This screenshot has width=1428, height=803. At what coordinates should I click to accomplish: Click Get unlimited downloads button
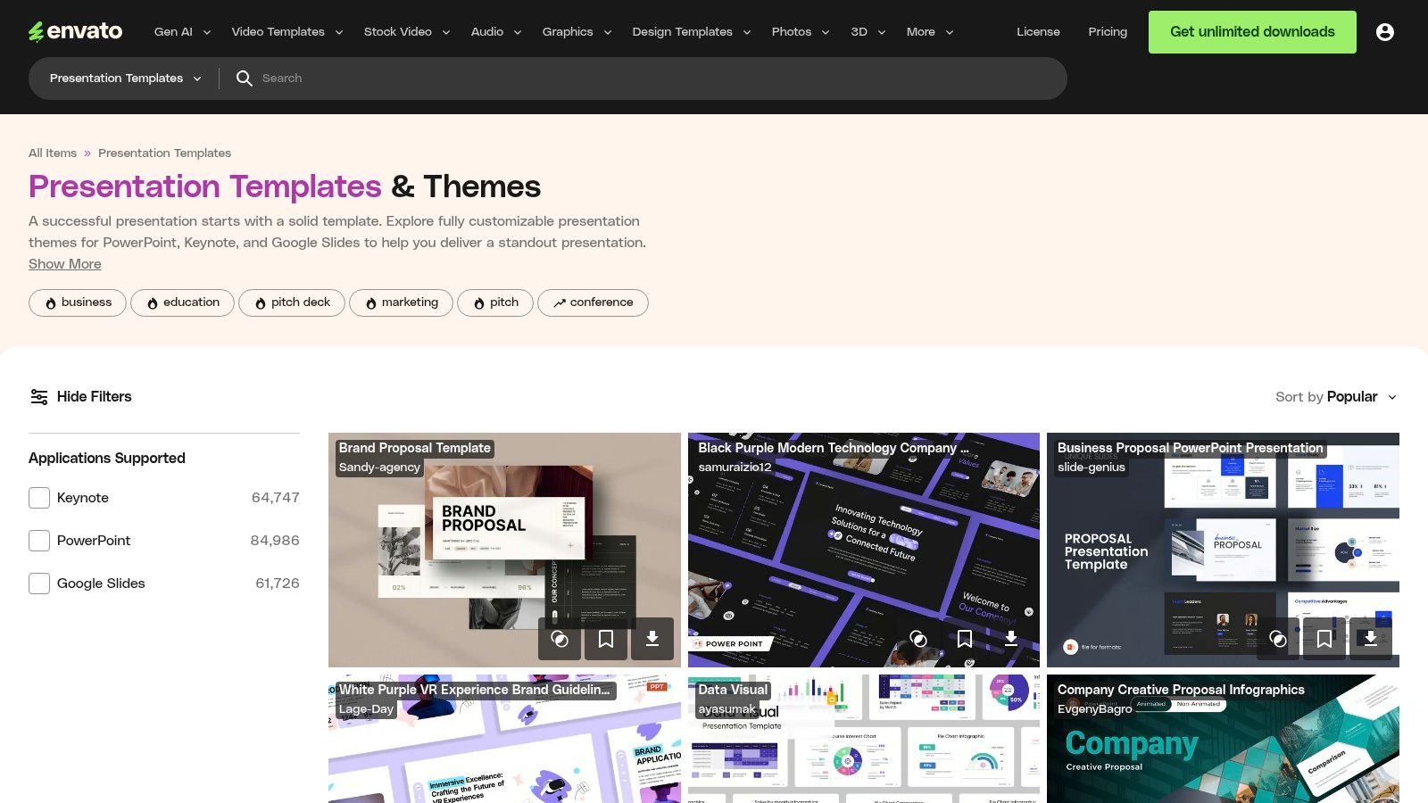(1252, 32)
